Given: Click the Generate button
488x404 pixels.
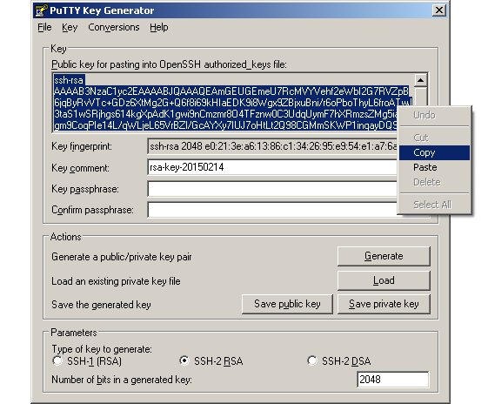Looking at the screenshot, I should (384, 256).
